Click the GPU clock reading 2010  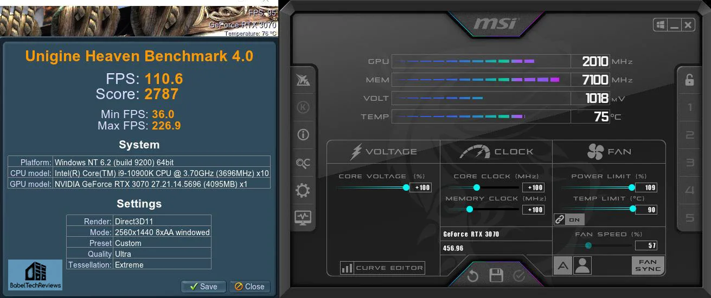pyautogui.click(x=595, y=62)
